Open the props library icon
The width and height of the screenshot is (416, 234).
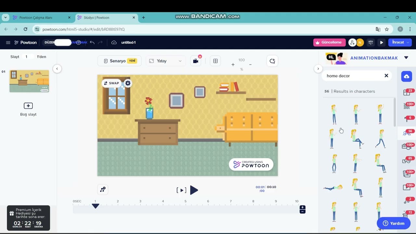point(407,146)
